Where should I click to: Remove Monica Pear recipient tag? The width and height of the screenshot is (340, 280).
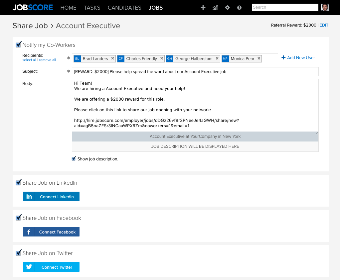tap(259, 58)
